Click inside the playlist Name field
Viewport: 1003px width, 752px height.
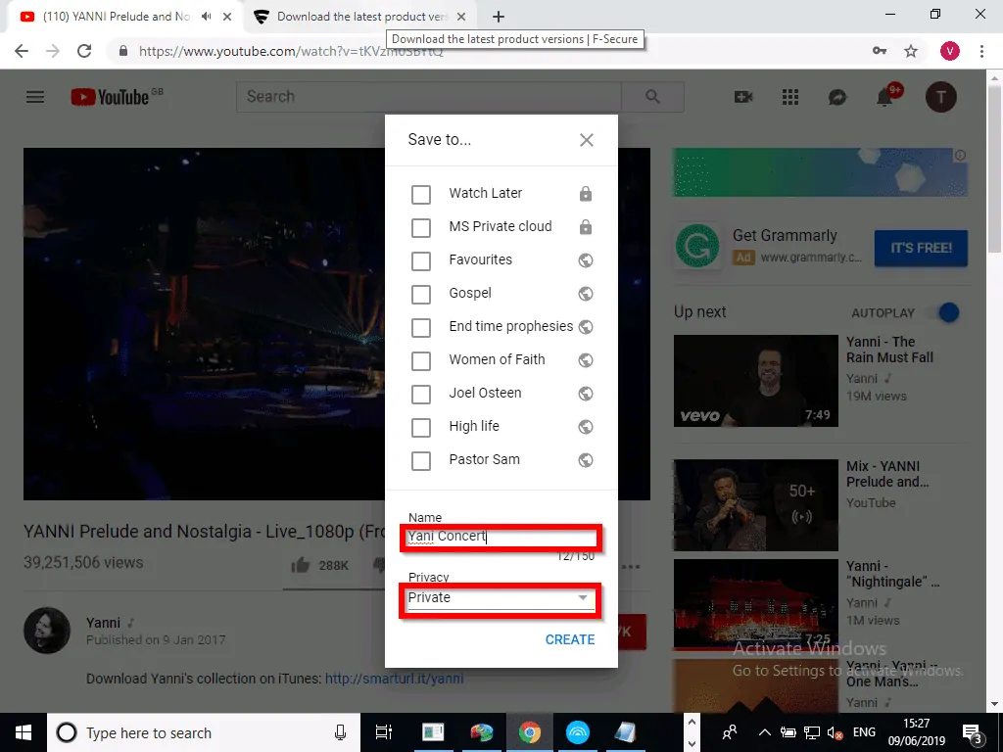(x=500, y=536)
